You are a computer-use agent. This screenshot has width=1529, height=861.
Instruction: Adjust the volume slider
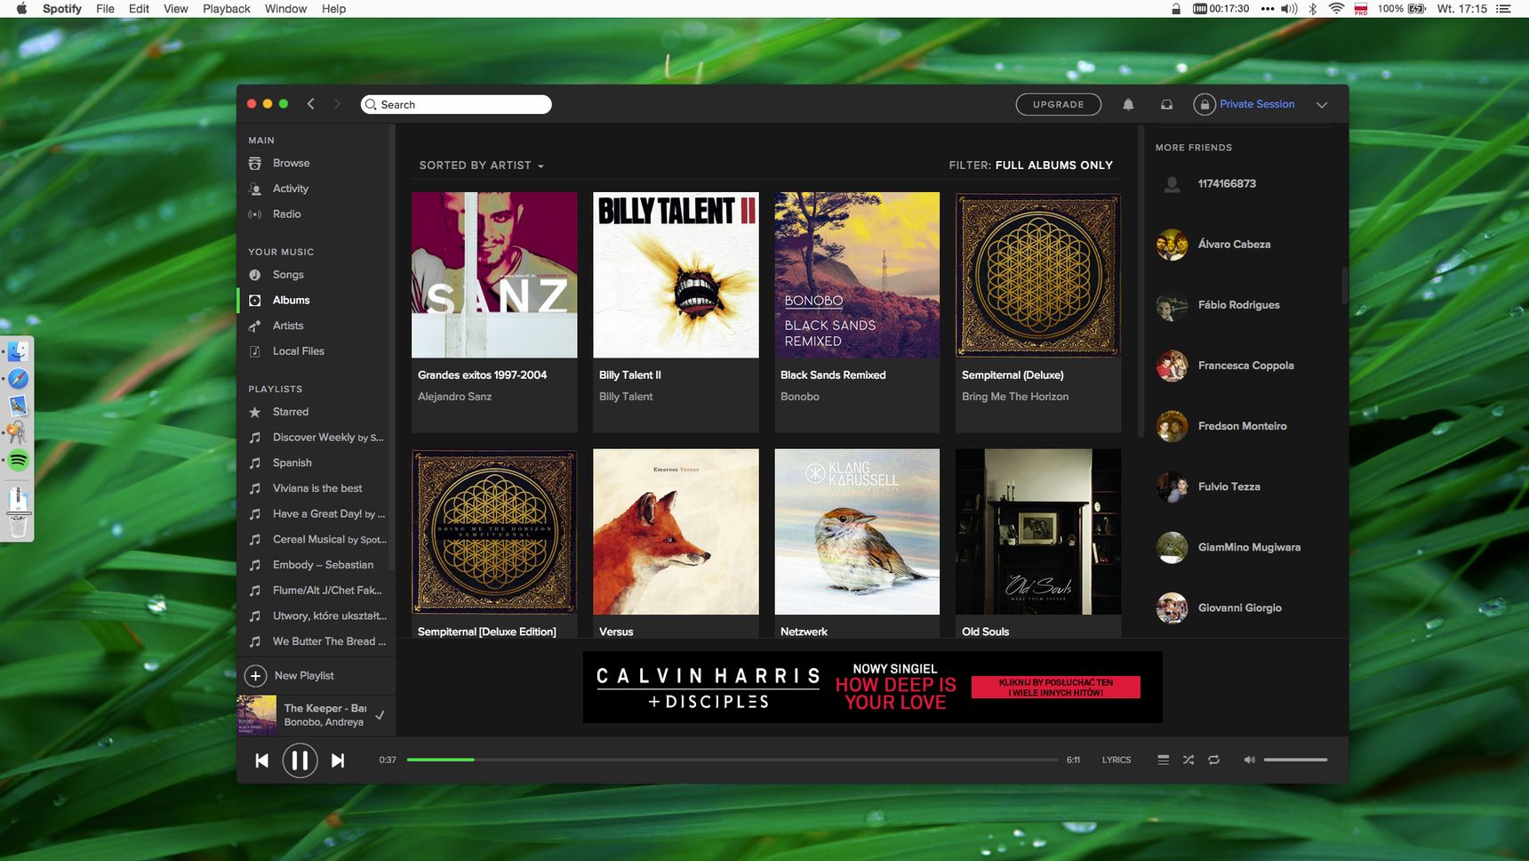coord(1295,760)
